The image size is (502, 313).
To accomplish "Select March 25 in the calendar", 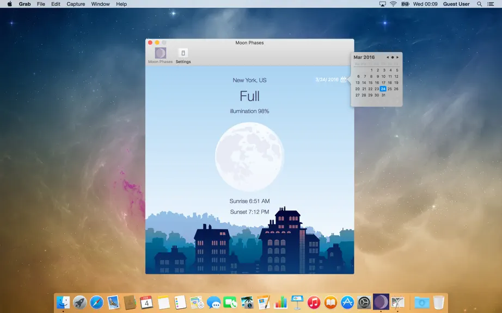I will (390, 89).
